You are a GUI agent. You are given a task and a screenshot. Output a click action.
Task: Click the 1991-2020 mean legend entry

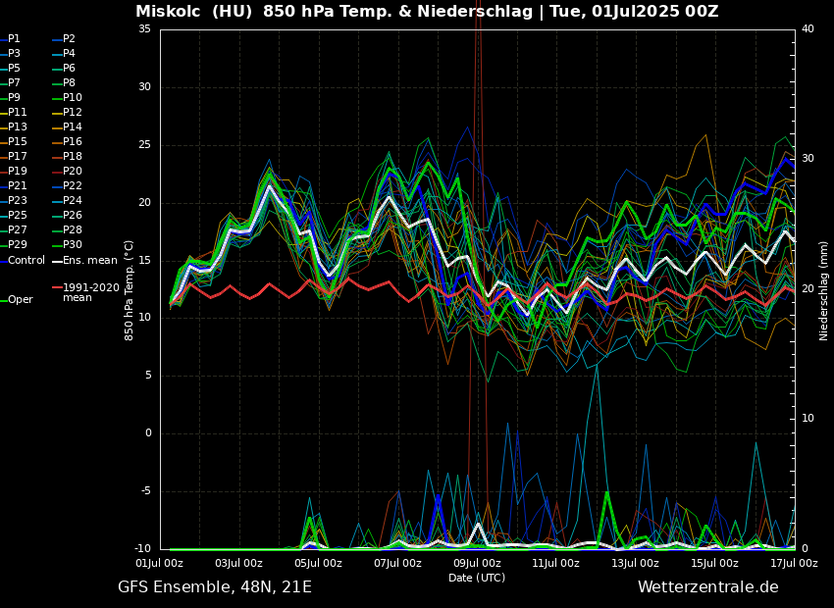tap(90, 292)
